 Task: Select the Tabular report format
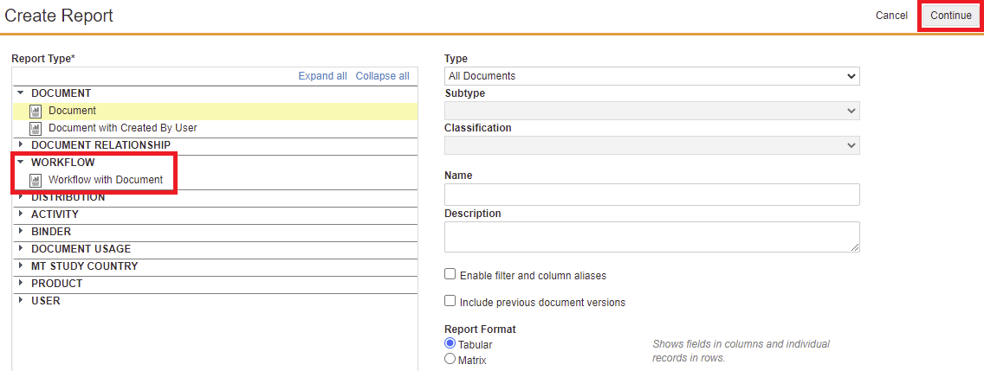click(x=450, y=343)
